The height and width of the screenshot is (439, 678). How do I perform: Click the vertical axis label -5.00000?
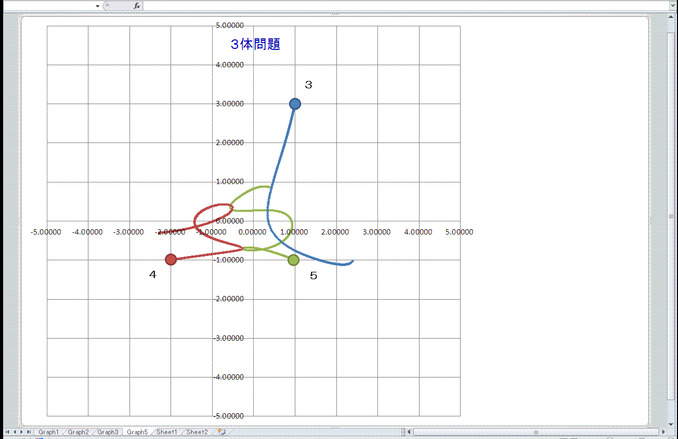click(x=228, y=416)
